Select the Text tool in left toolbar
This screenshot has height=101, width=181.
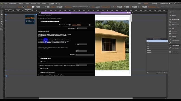coord(2,17)
